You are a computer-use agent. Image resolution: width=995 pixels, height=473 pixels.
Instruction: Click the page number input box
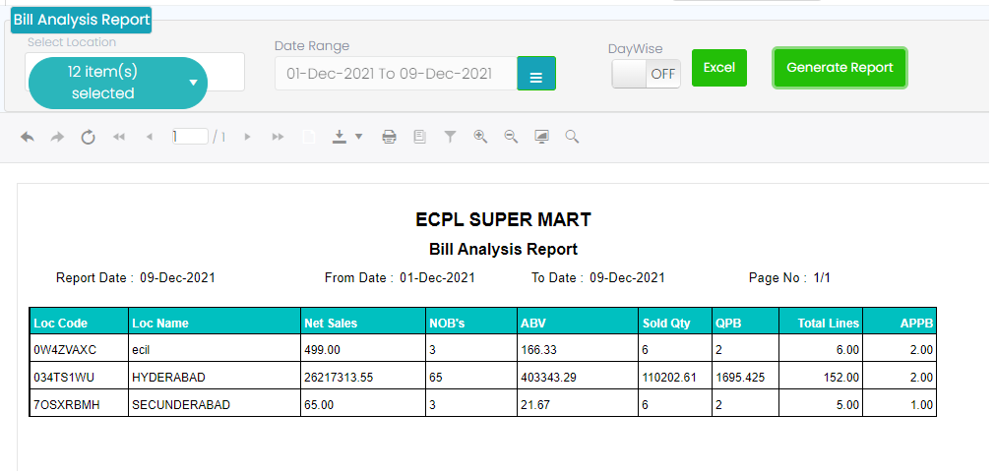point(190,137)
